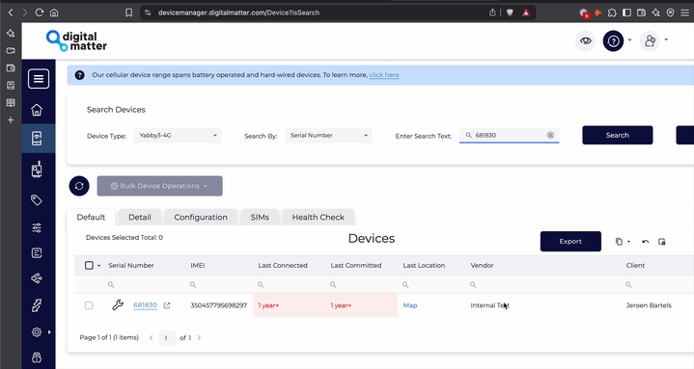Open the tag icon in sidebar
The image size is (694, 369).
(37, 199)
